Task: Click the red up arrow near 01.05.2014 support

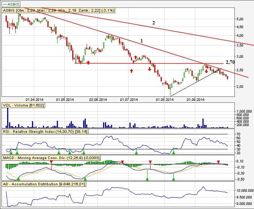Action: coord(88,63)
